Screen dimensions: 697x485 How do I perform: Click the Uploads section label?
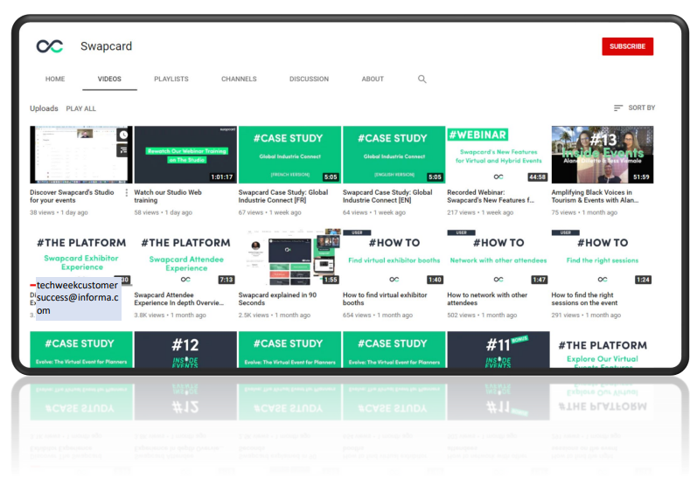44,108
